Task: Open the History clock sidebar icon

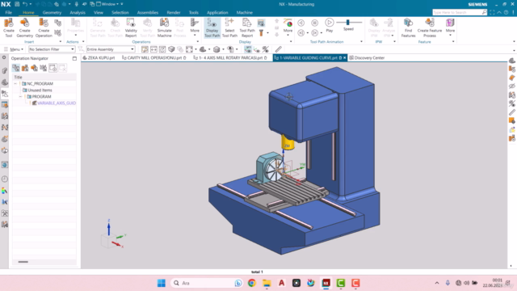Action: tap(5, 179)
